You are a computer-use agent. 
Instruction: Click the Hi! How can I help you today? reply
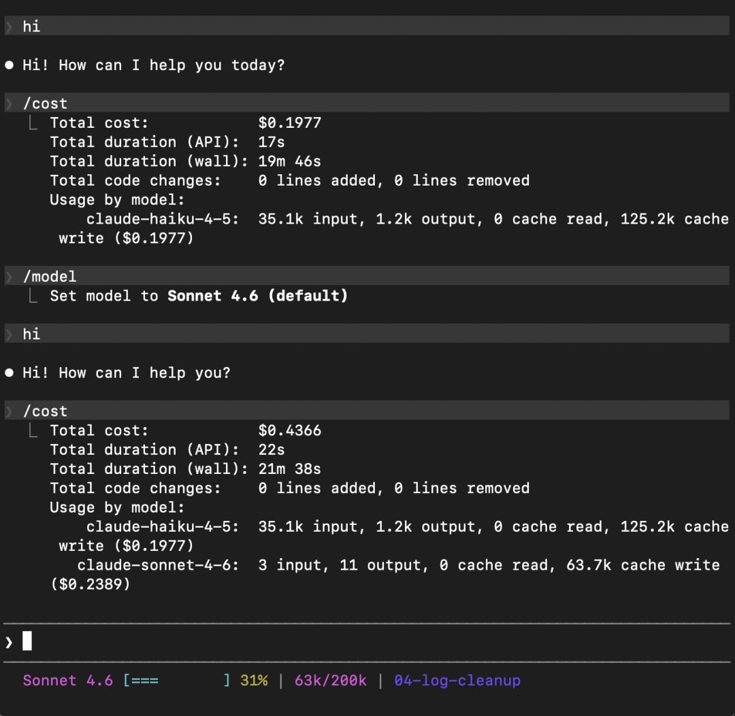tap(154, 65)
